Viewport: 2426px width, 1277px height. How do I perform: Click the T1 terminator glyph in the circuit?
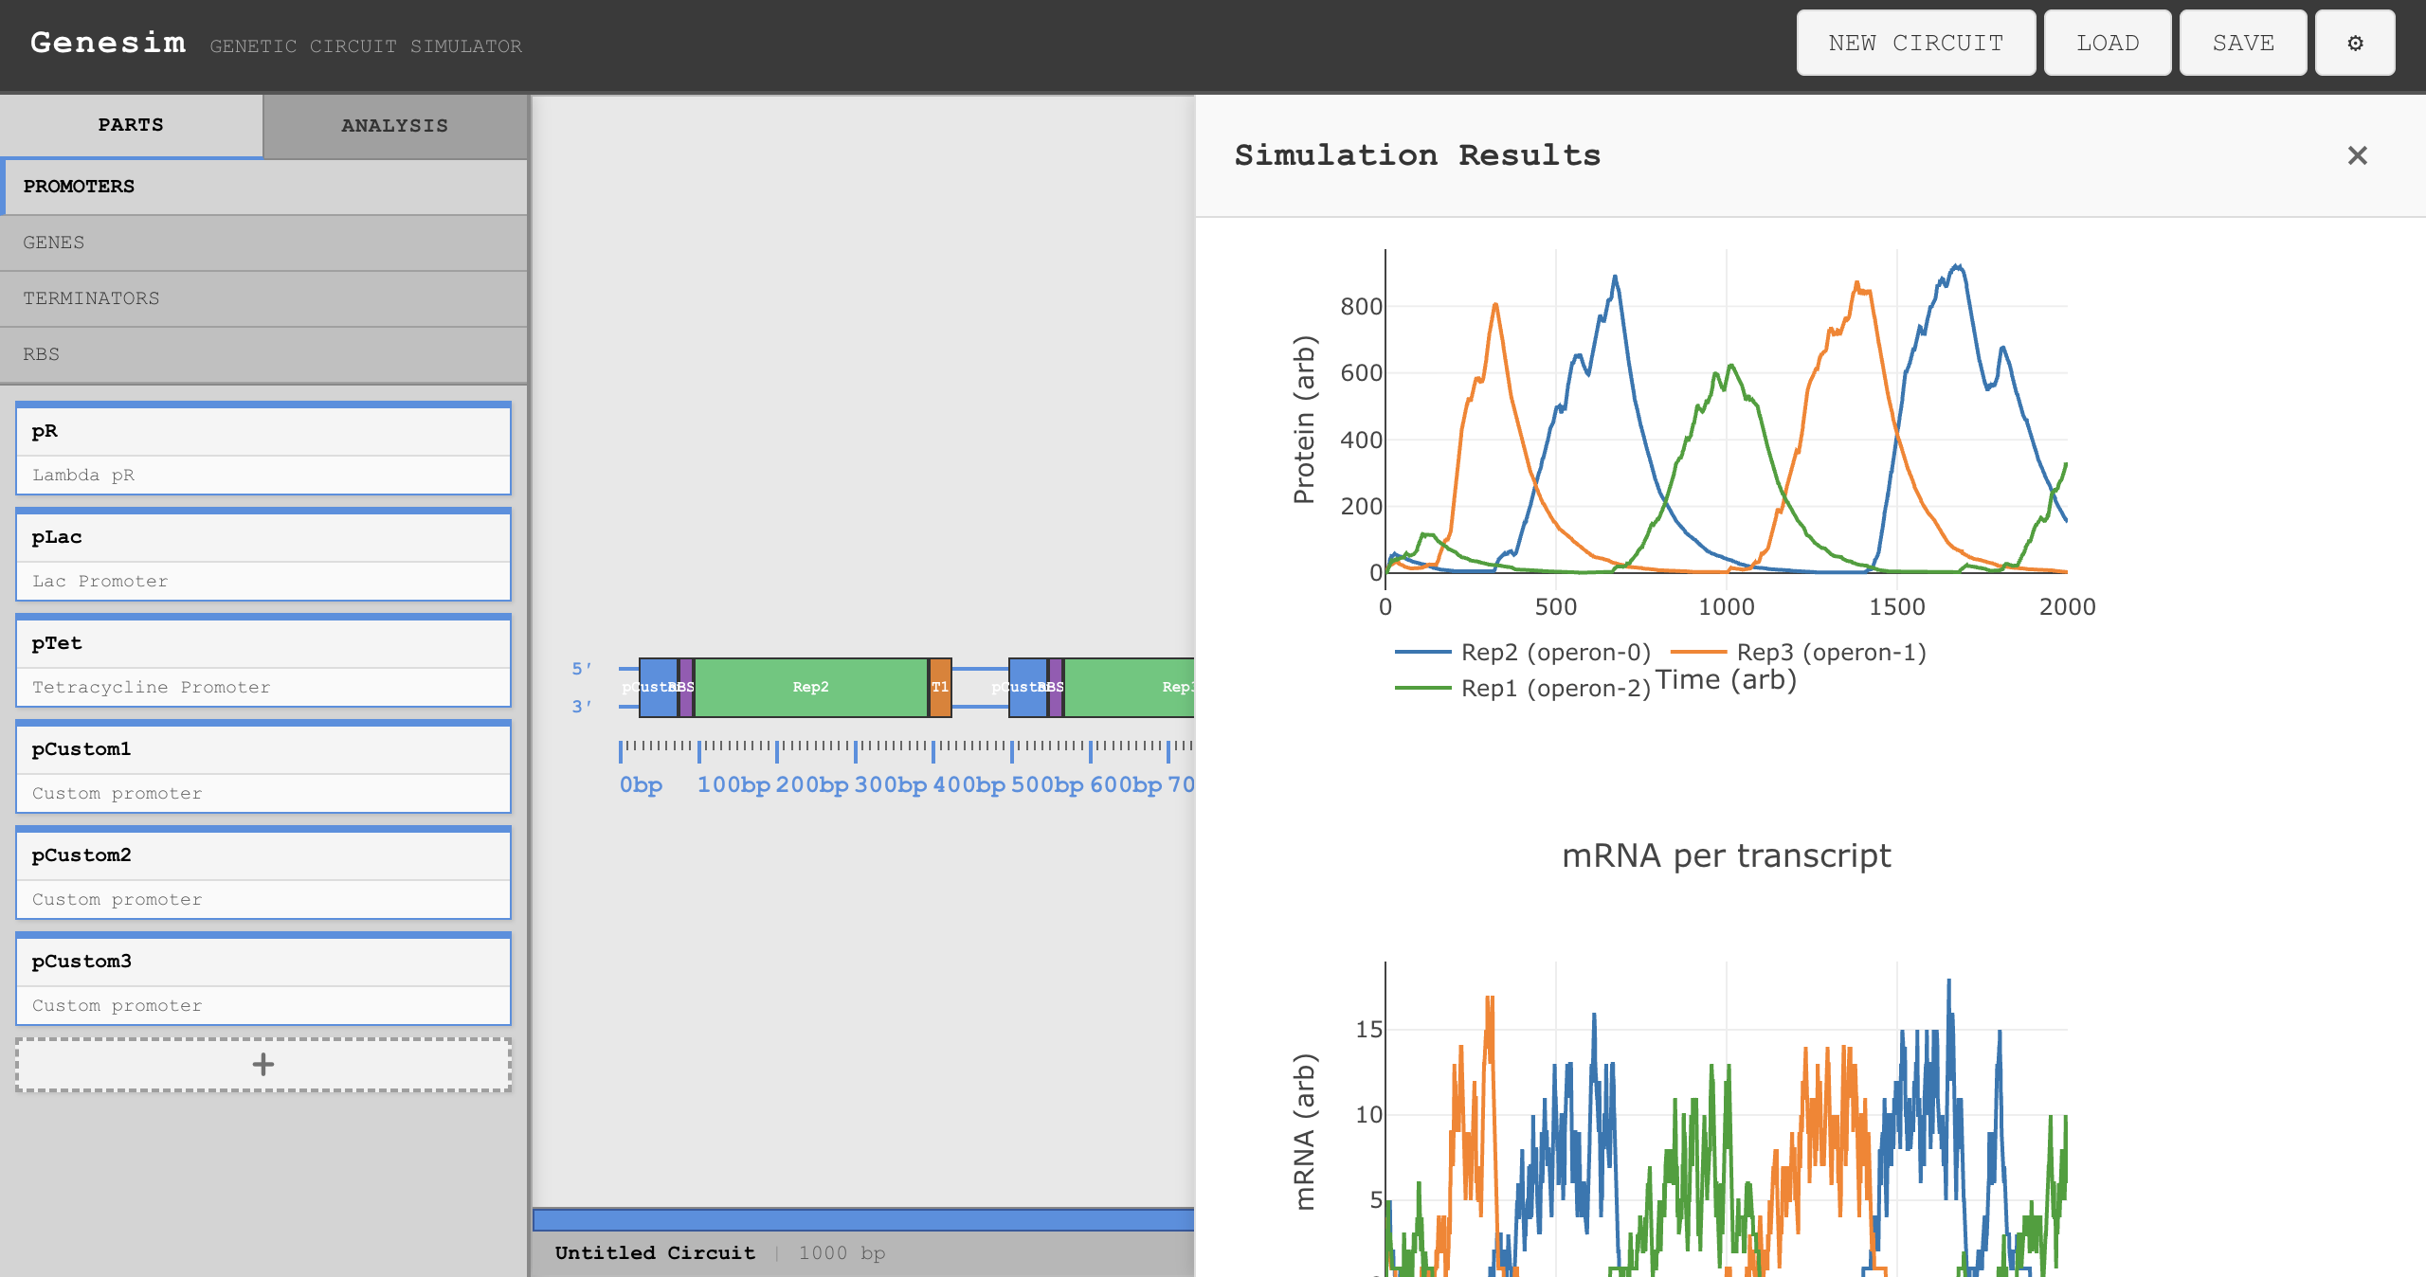click(x=938, y=687)
